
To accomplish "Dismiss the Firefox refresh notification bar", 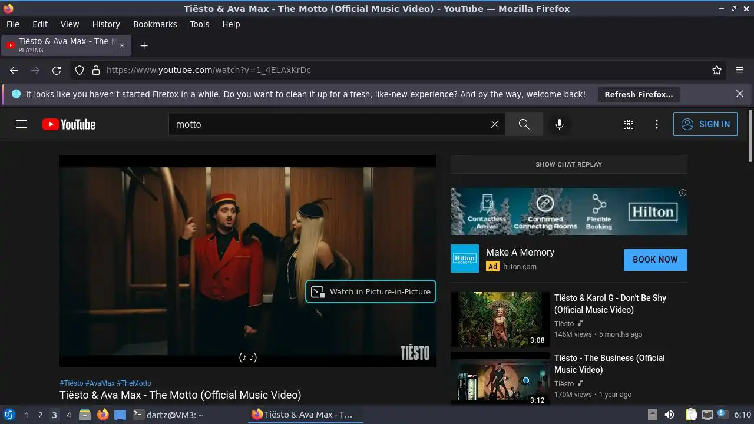I will click(x=740, y=94).
